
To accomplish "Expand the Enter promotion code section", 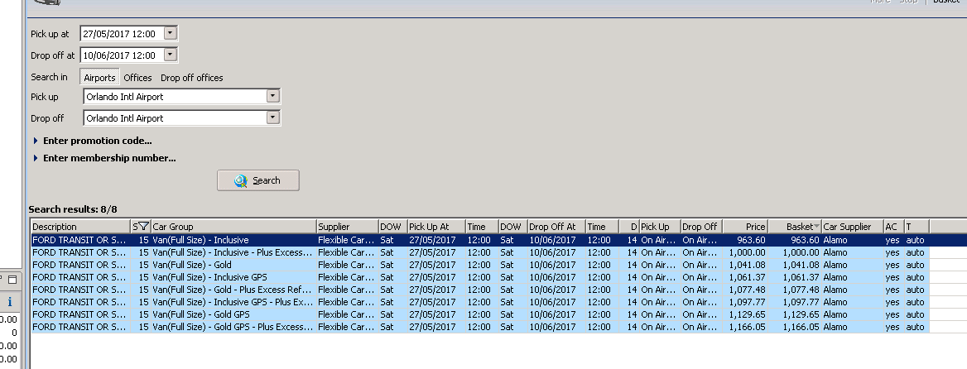I will (x=93, y=141).
